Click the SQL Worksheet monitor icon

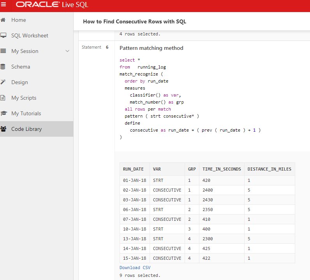3,35
